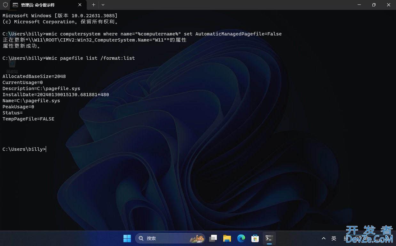Screen dimensions: 396x246
Task: Switch the 英 input language indicator
Action: pos(334,238)
